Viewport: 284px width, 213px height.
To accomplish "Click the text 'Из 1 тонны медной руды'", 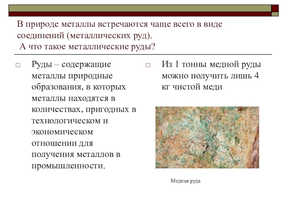I will [211, 65].
